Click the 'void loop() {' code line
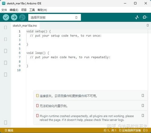The height and width of the screenshot is (133, 151). (38, 53)
